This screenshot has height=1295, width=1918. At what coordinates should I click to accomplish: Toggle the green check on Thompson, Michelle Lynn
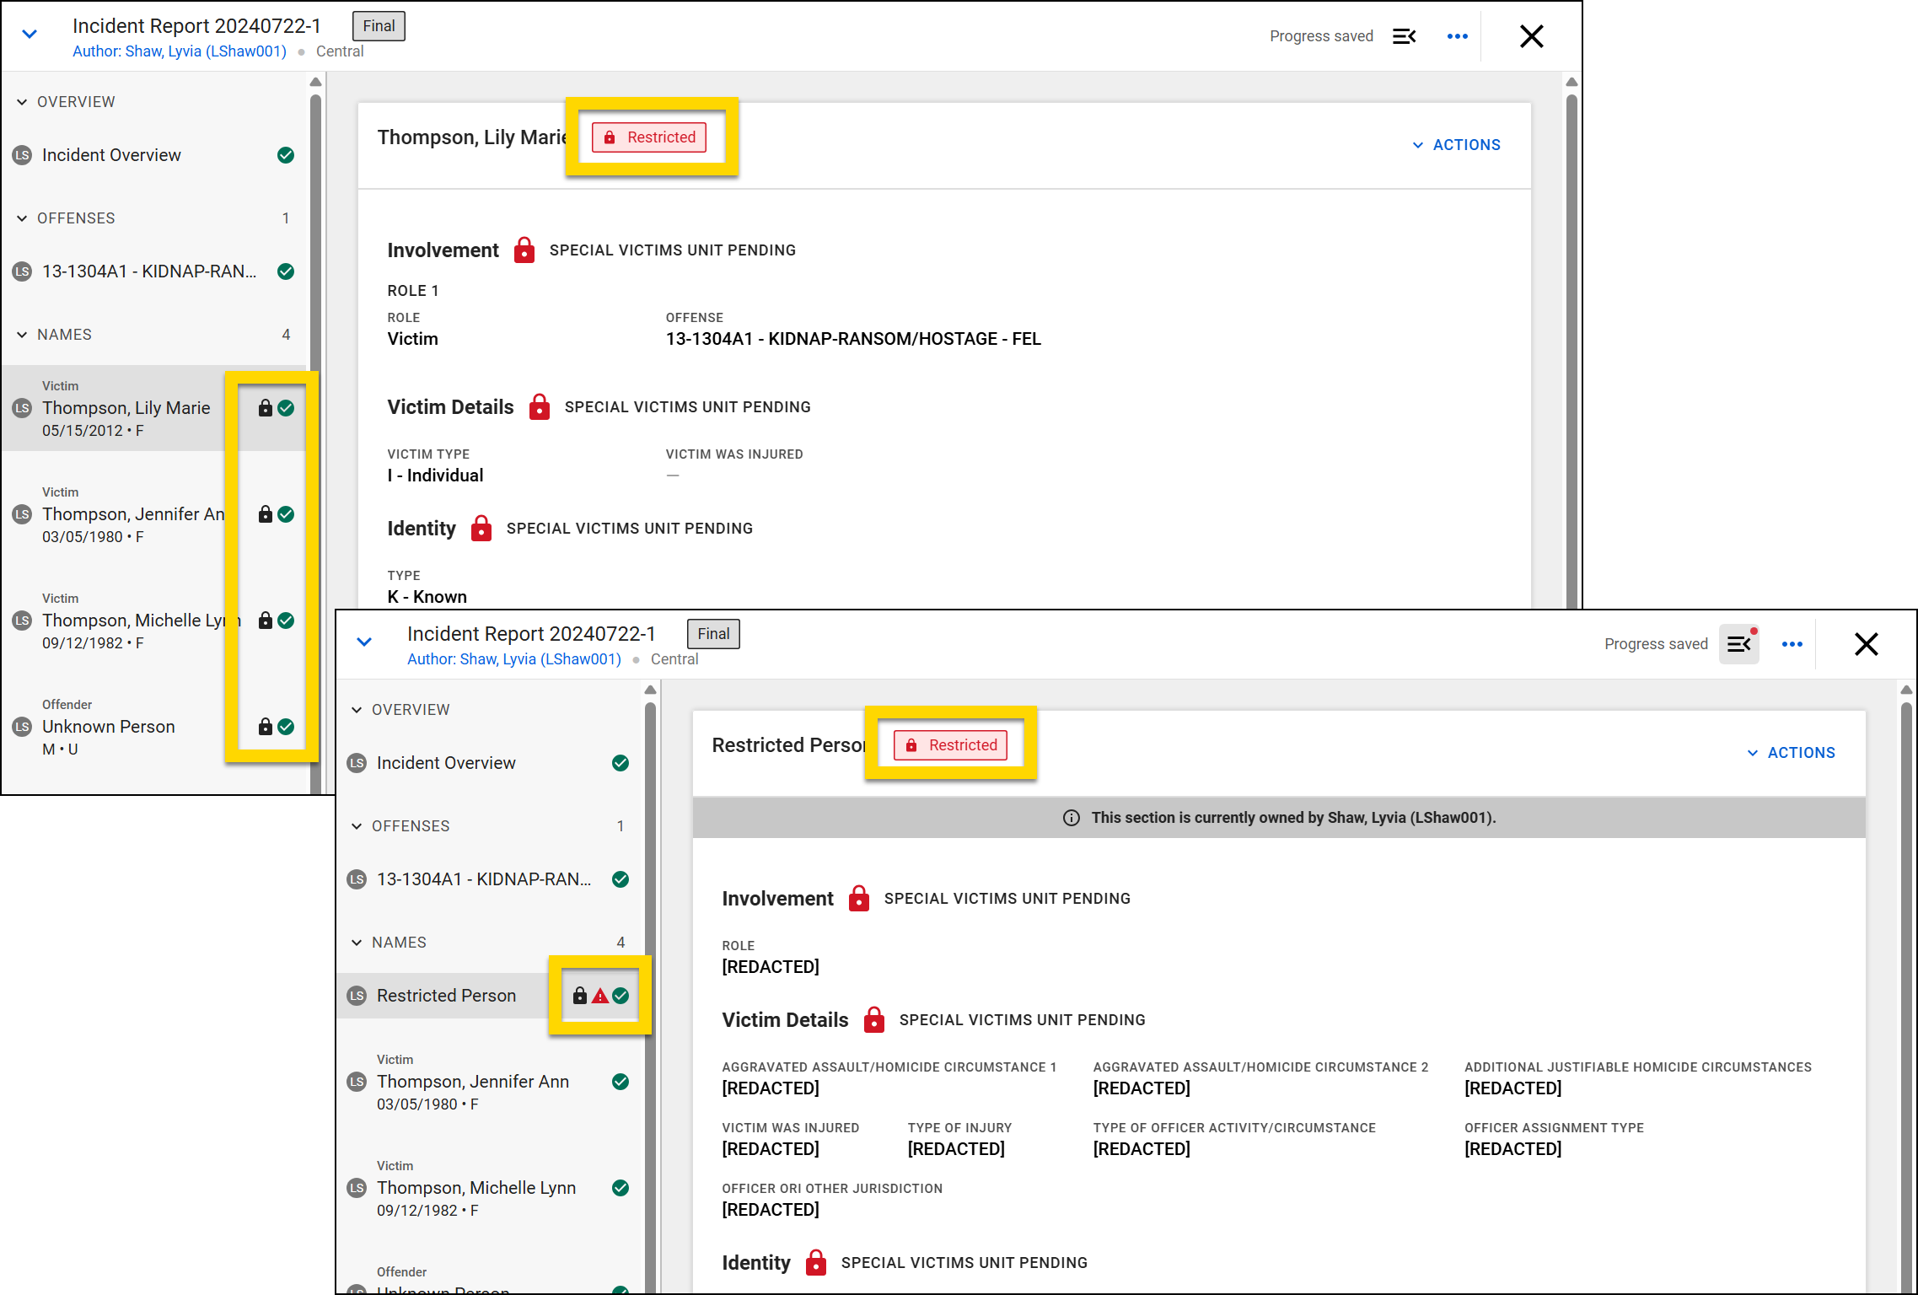click(x=287, y=621)
